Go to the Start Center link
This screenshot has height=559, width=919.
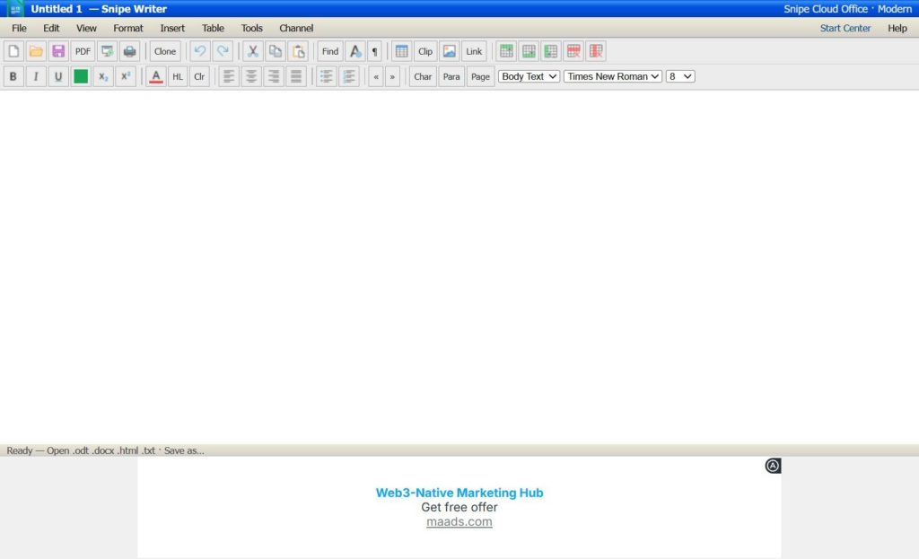click(845, 28)
